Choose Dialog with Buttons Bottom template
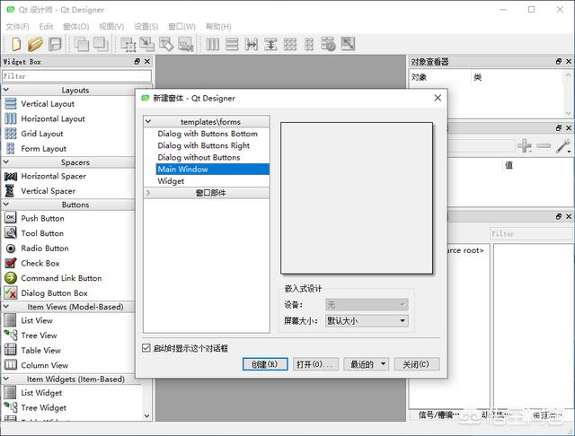Screen dimensions: 575x436 208,134
